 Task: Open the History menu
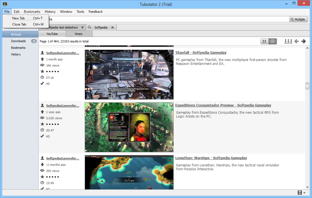pyautogui.click(x=50, y=12)
